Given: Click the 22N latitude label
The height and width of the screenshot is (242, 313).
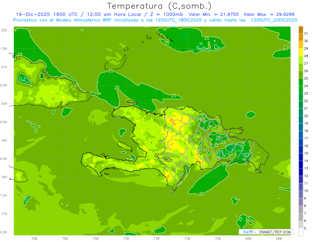Looking at the screenshot, I should 4,30.
